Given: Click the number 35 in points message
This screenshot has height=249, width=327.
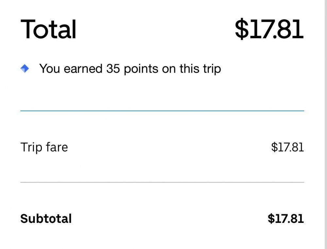Looking at the screenshot, I should click(113, 68).
